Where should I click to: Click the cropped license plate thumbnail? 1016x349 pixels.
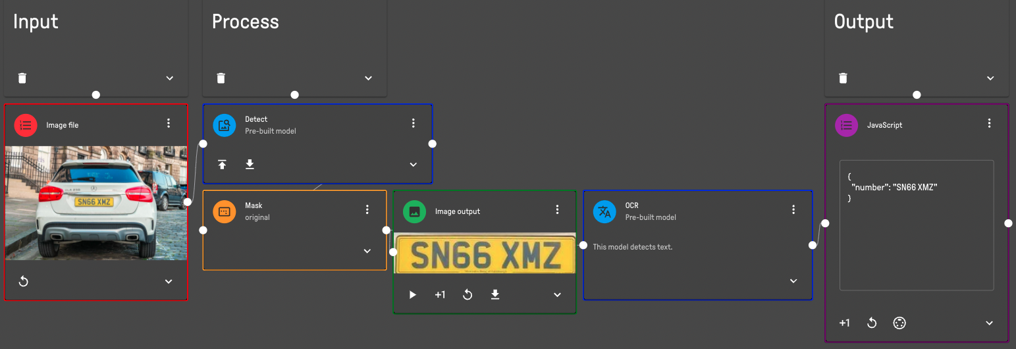[x=485, y=253]
